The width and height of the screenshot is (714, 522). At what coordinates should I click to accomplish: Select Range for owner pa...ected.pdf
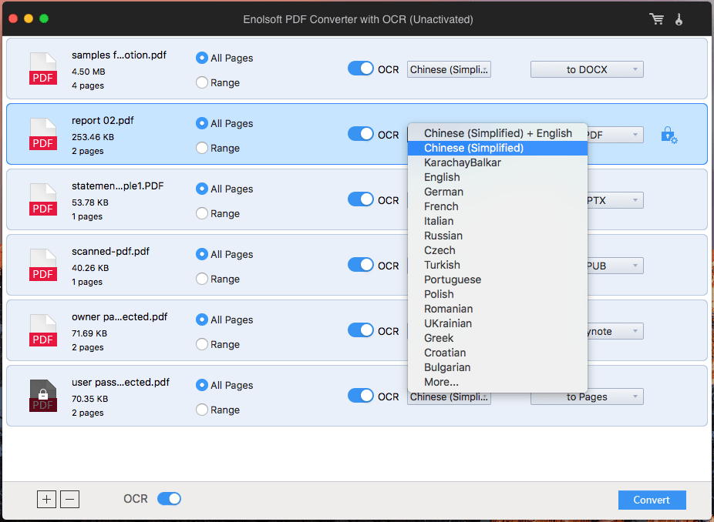point(202,344)
